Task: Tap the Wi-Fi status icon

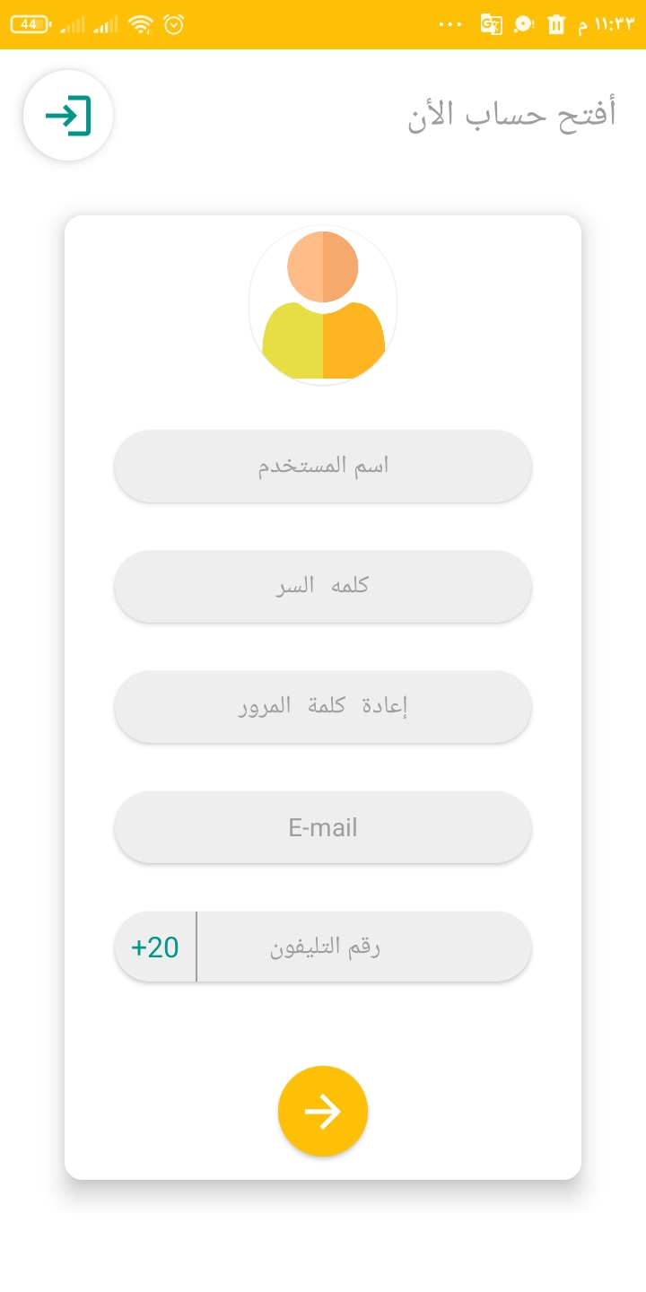Action: tap(141, 24)
